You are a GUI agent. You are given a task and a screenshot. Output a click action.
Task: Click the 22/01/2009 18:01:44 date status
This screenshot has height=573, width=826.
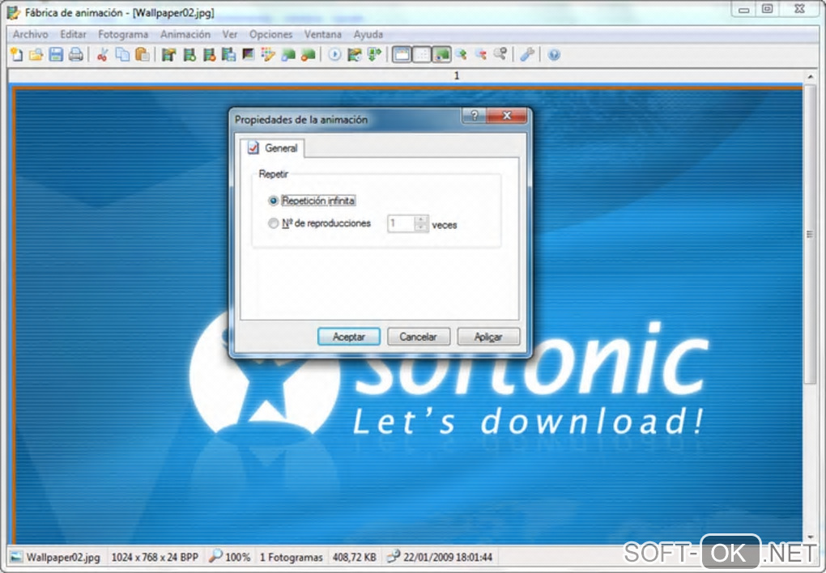[448, 557]
